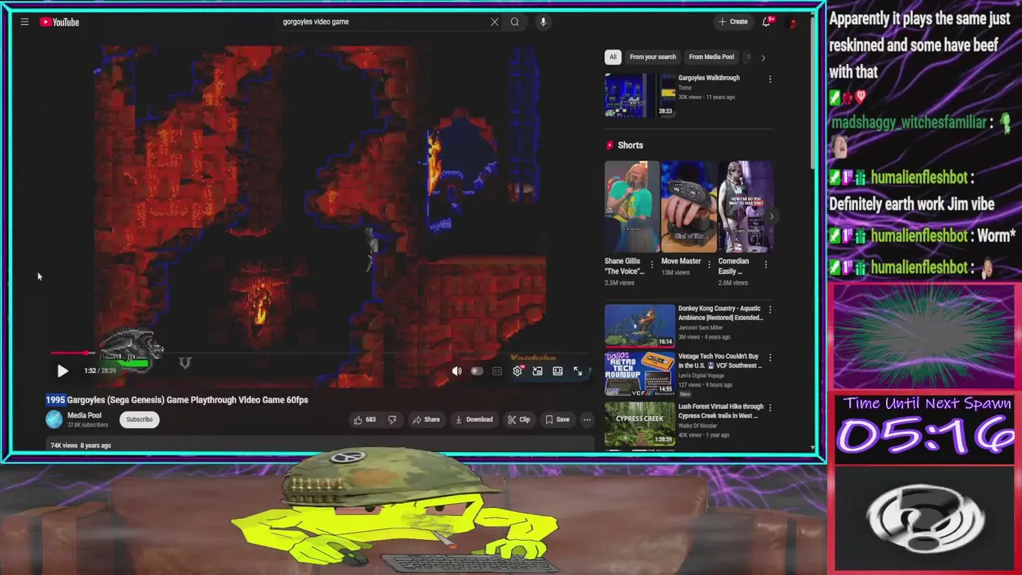The width and height of the screenshot is (1022, 575).
Task: Select the All filter chip
Action: click(612, 57)
